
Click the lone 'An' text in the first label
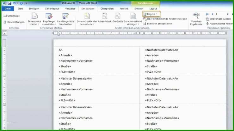(x=61, y=50)
